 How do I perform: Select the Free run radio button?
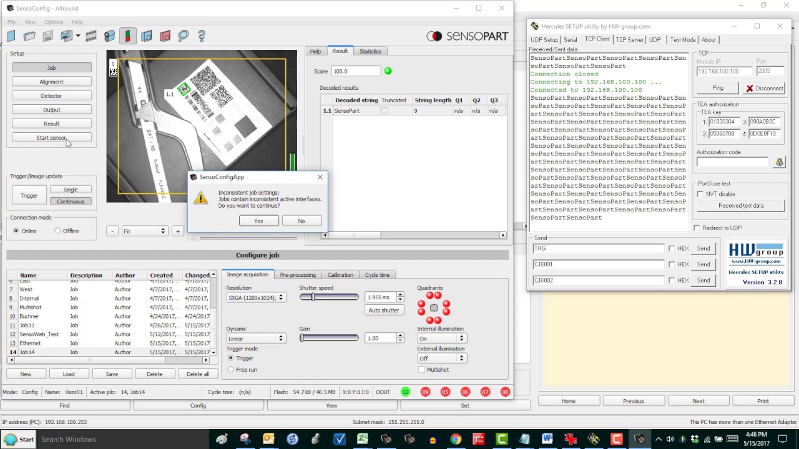[x=231, y=370]
